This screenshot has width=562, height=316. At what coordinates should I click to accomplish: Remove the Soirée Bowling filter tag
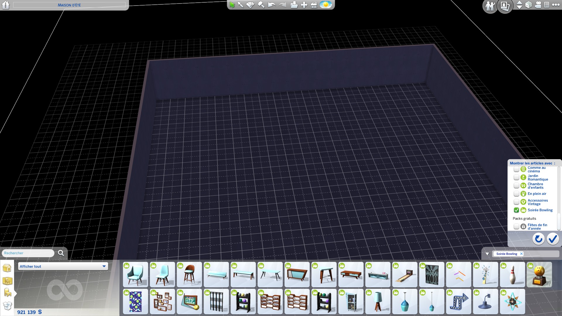(x=521, y=254)
